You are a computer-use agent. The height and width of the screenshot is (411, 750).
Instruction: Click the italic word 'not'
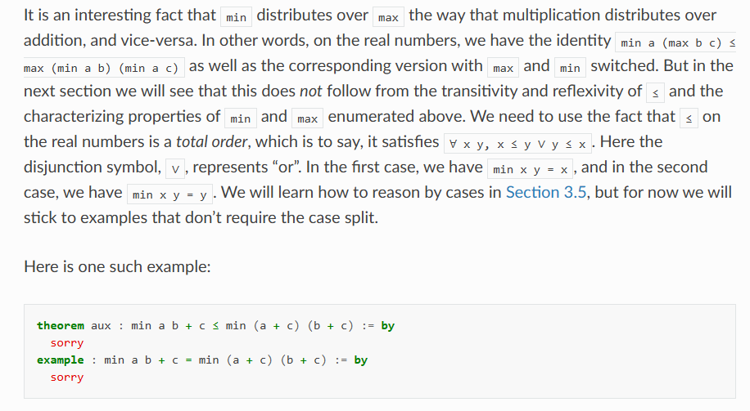coord(311,91)
